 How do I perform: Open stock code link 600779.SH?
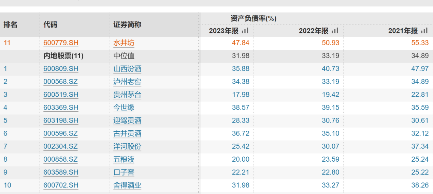(61, 43)
